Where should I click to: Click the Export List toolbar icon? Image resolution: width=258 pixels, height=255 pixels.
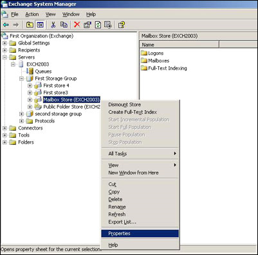pos(108,25)
